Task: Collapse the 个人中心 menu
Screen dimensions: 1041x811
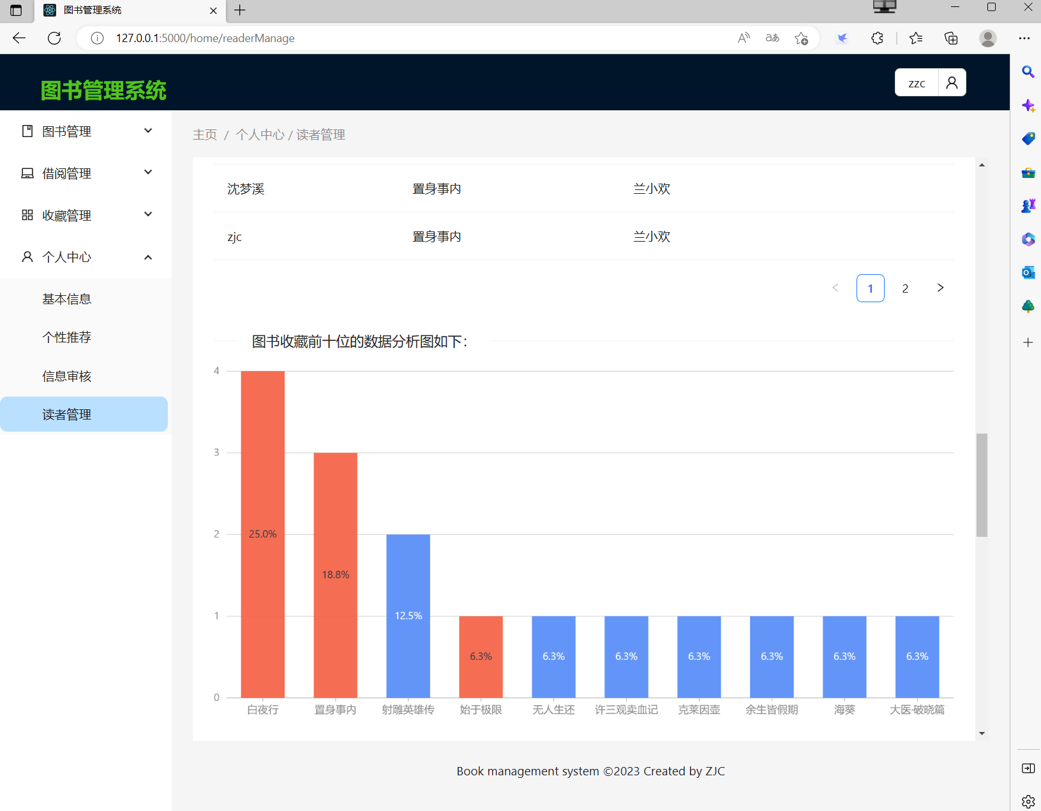Action: pyautogui.click(x=86, y=257)
